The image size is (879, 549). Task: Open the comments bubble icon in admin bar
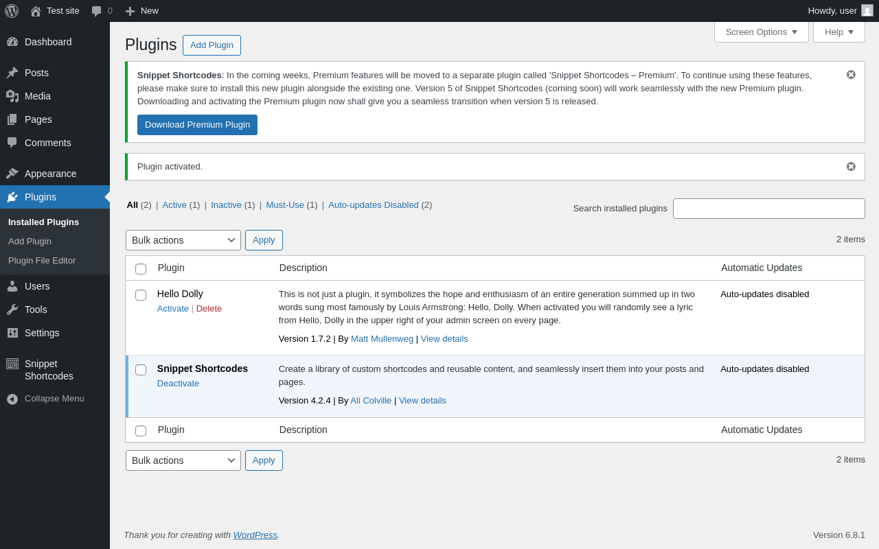[x=97, y=11]
